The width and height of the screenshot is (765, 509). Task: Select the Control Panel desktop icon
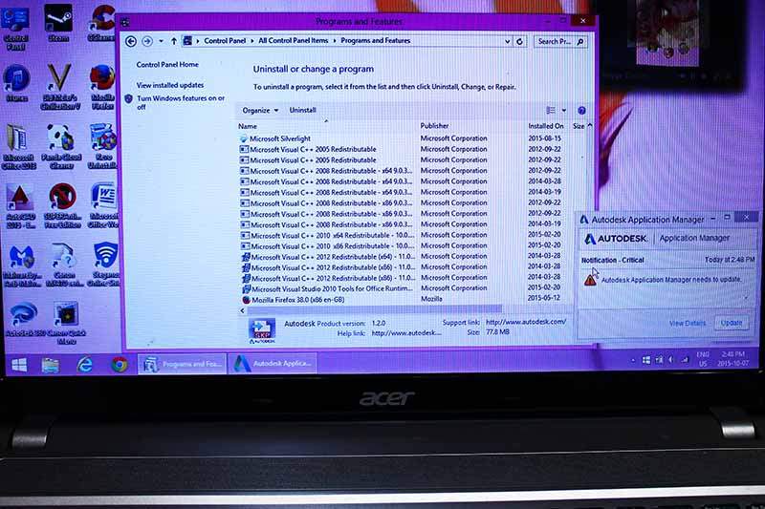[15, 27]
